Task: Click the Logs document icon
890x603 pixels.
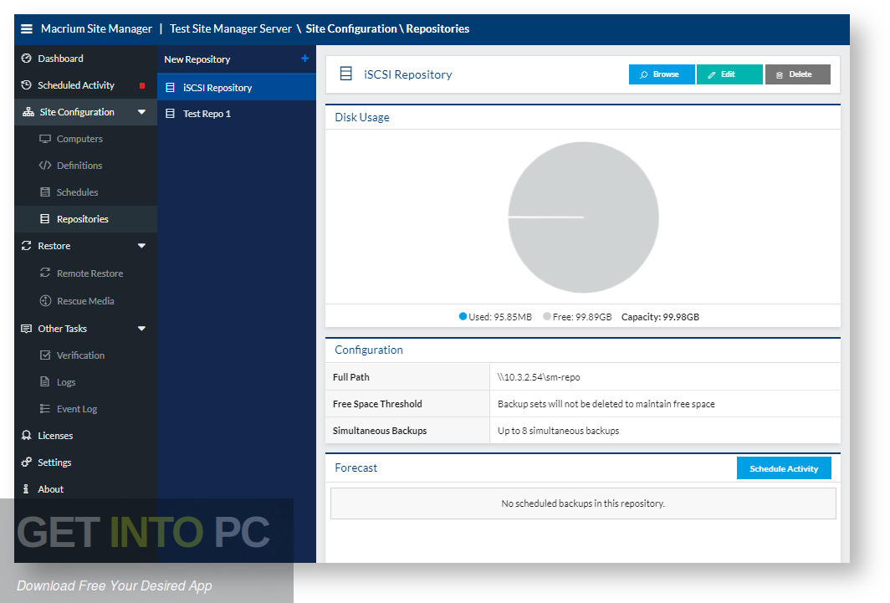Action: pos(45,381)
